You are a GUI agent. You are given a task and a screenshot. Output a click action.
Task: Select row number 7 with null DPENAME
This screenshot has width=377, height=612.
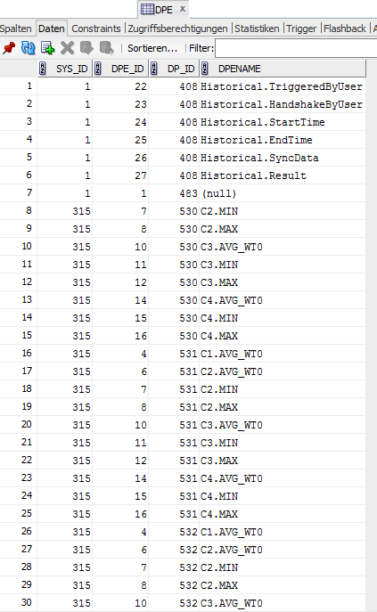tap(183, 193)
